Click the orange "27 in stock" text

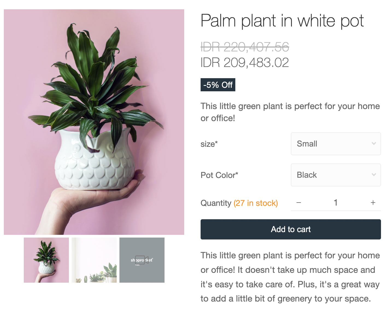tap(256, 203)
